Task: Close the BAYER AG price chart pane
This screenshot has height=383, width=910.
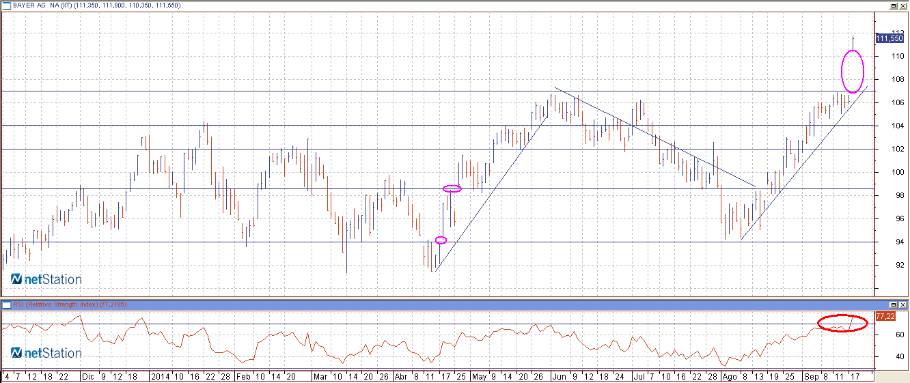Action: click(x=903, y=5)
